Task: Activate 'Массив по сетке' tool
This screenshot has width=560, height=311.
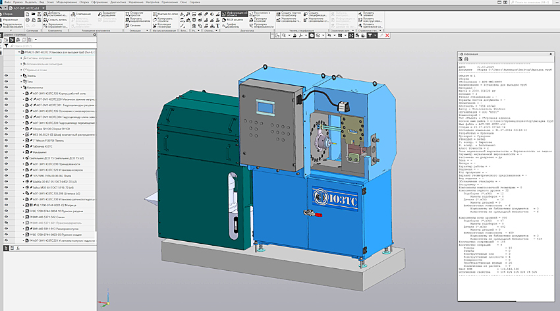Action: click(164, 13)
